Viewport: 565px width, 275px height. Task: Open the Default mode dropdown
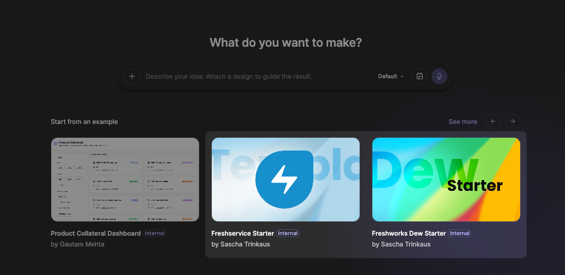pyautogui.click(x=391, y=76)
